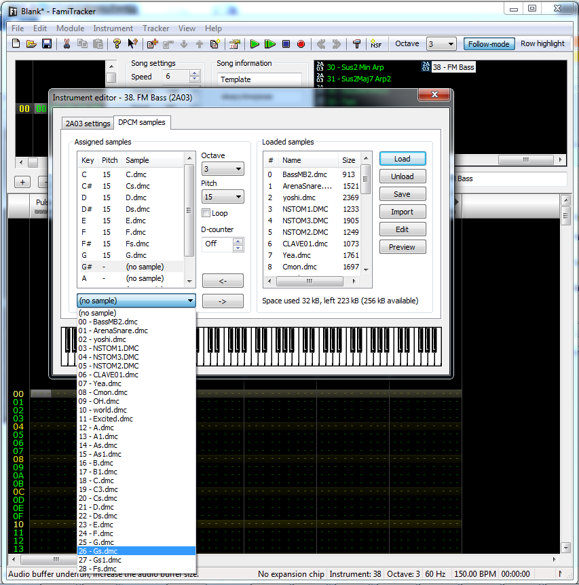Go to the previous song with the left arrows icon
The height and width of the screenshot is (585, 579).
tap(321, 44)
